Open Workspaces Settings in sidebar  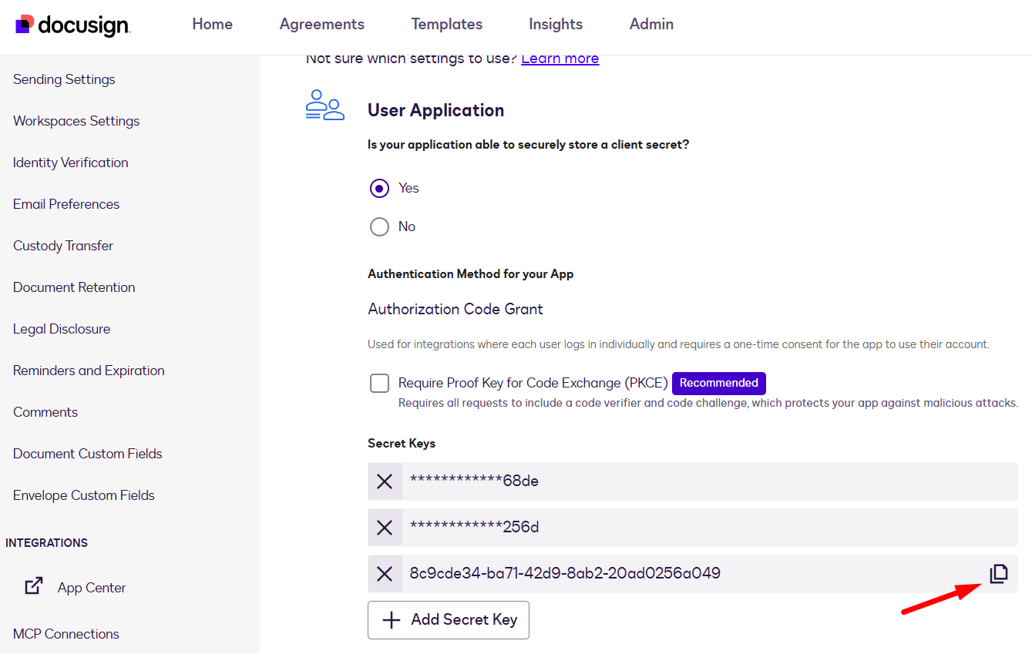point(76,121)
